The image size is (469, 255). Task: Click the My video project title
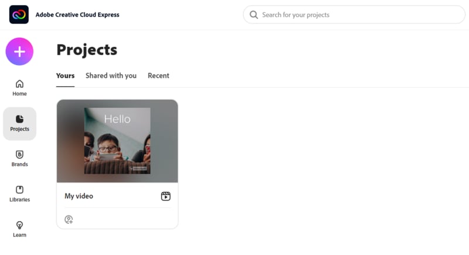79,196
